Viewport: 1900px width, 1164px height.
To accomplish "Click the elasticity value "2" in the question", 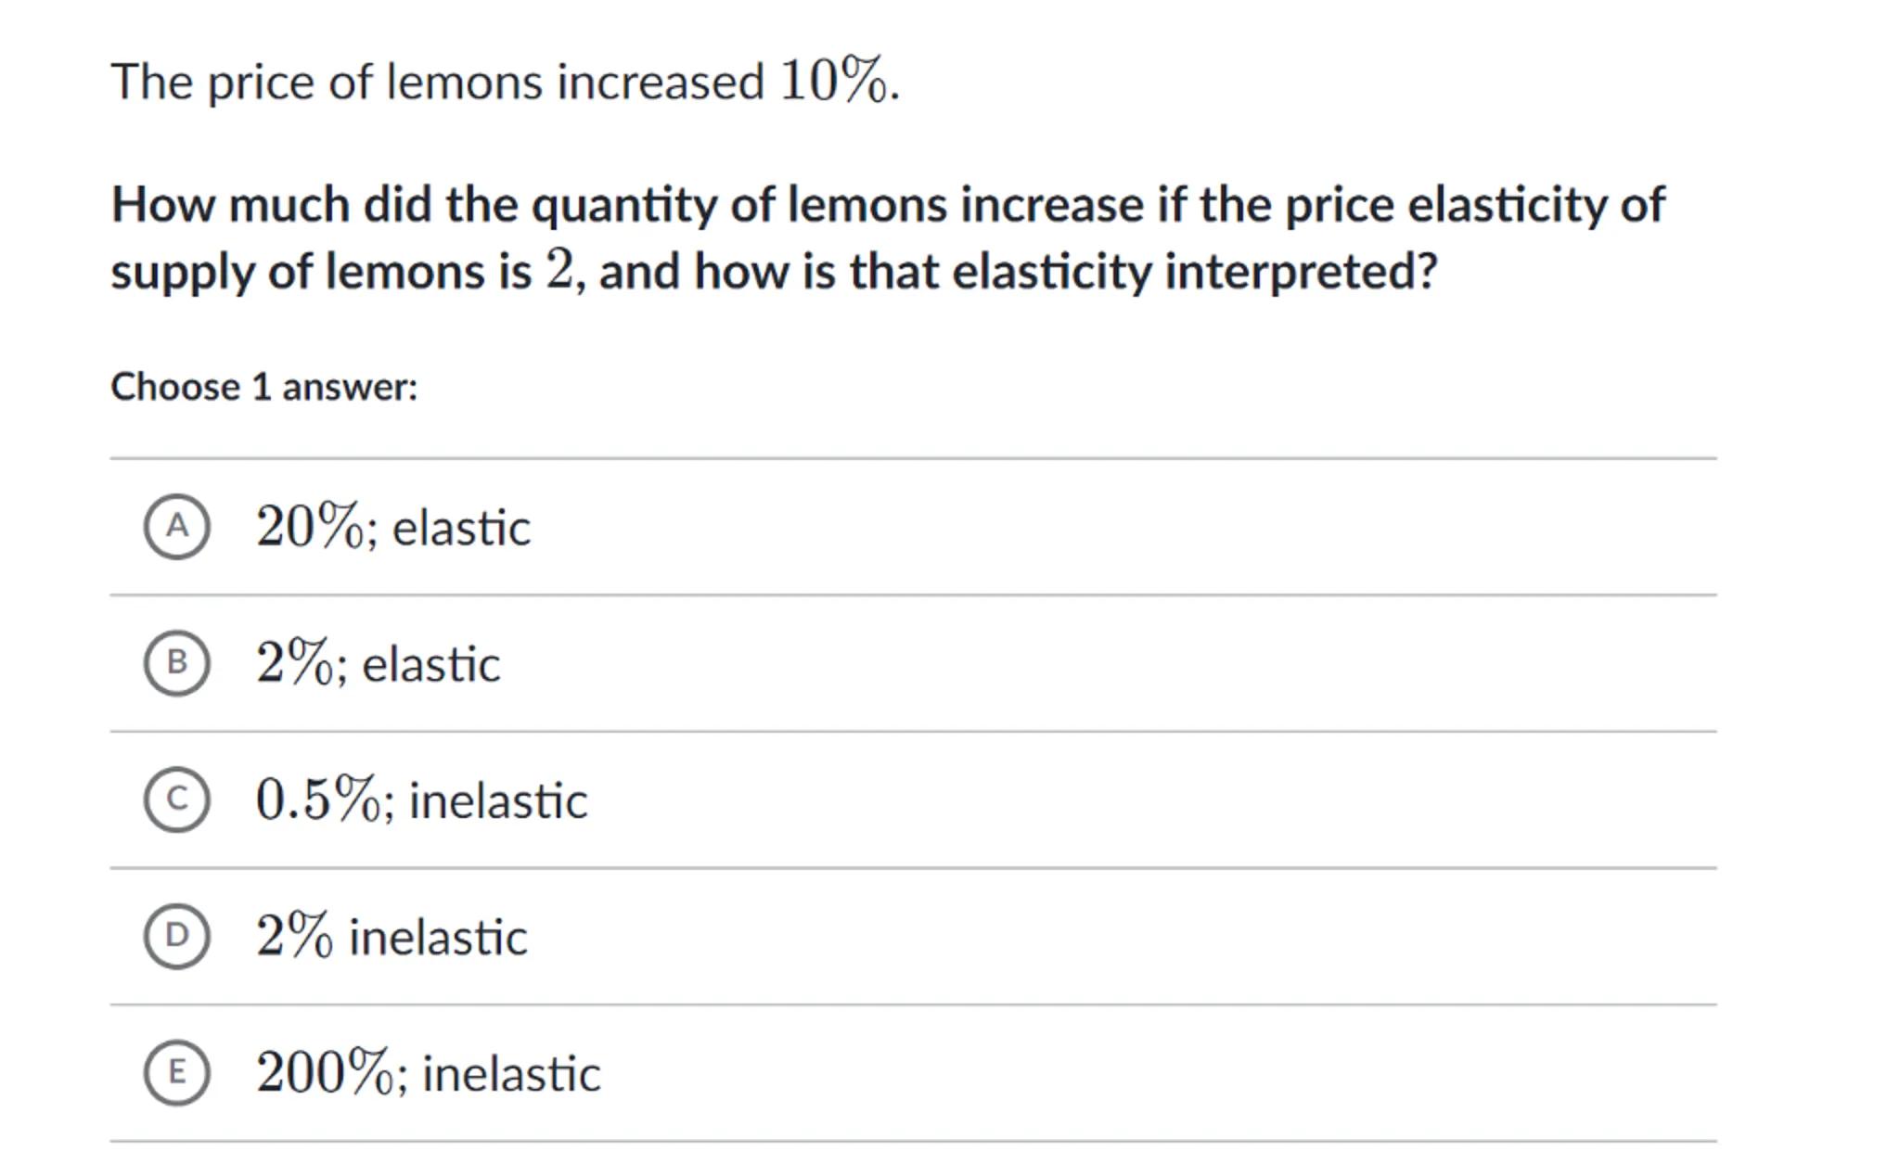I will [x=559, y=271].
